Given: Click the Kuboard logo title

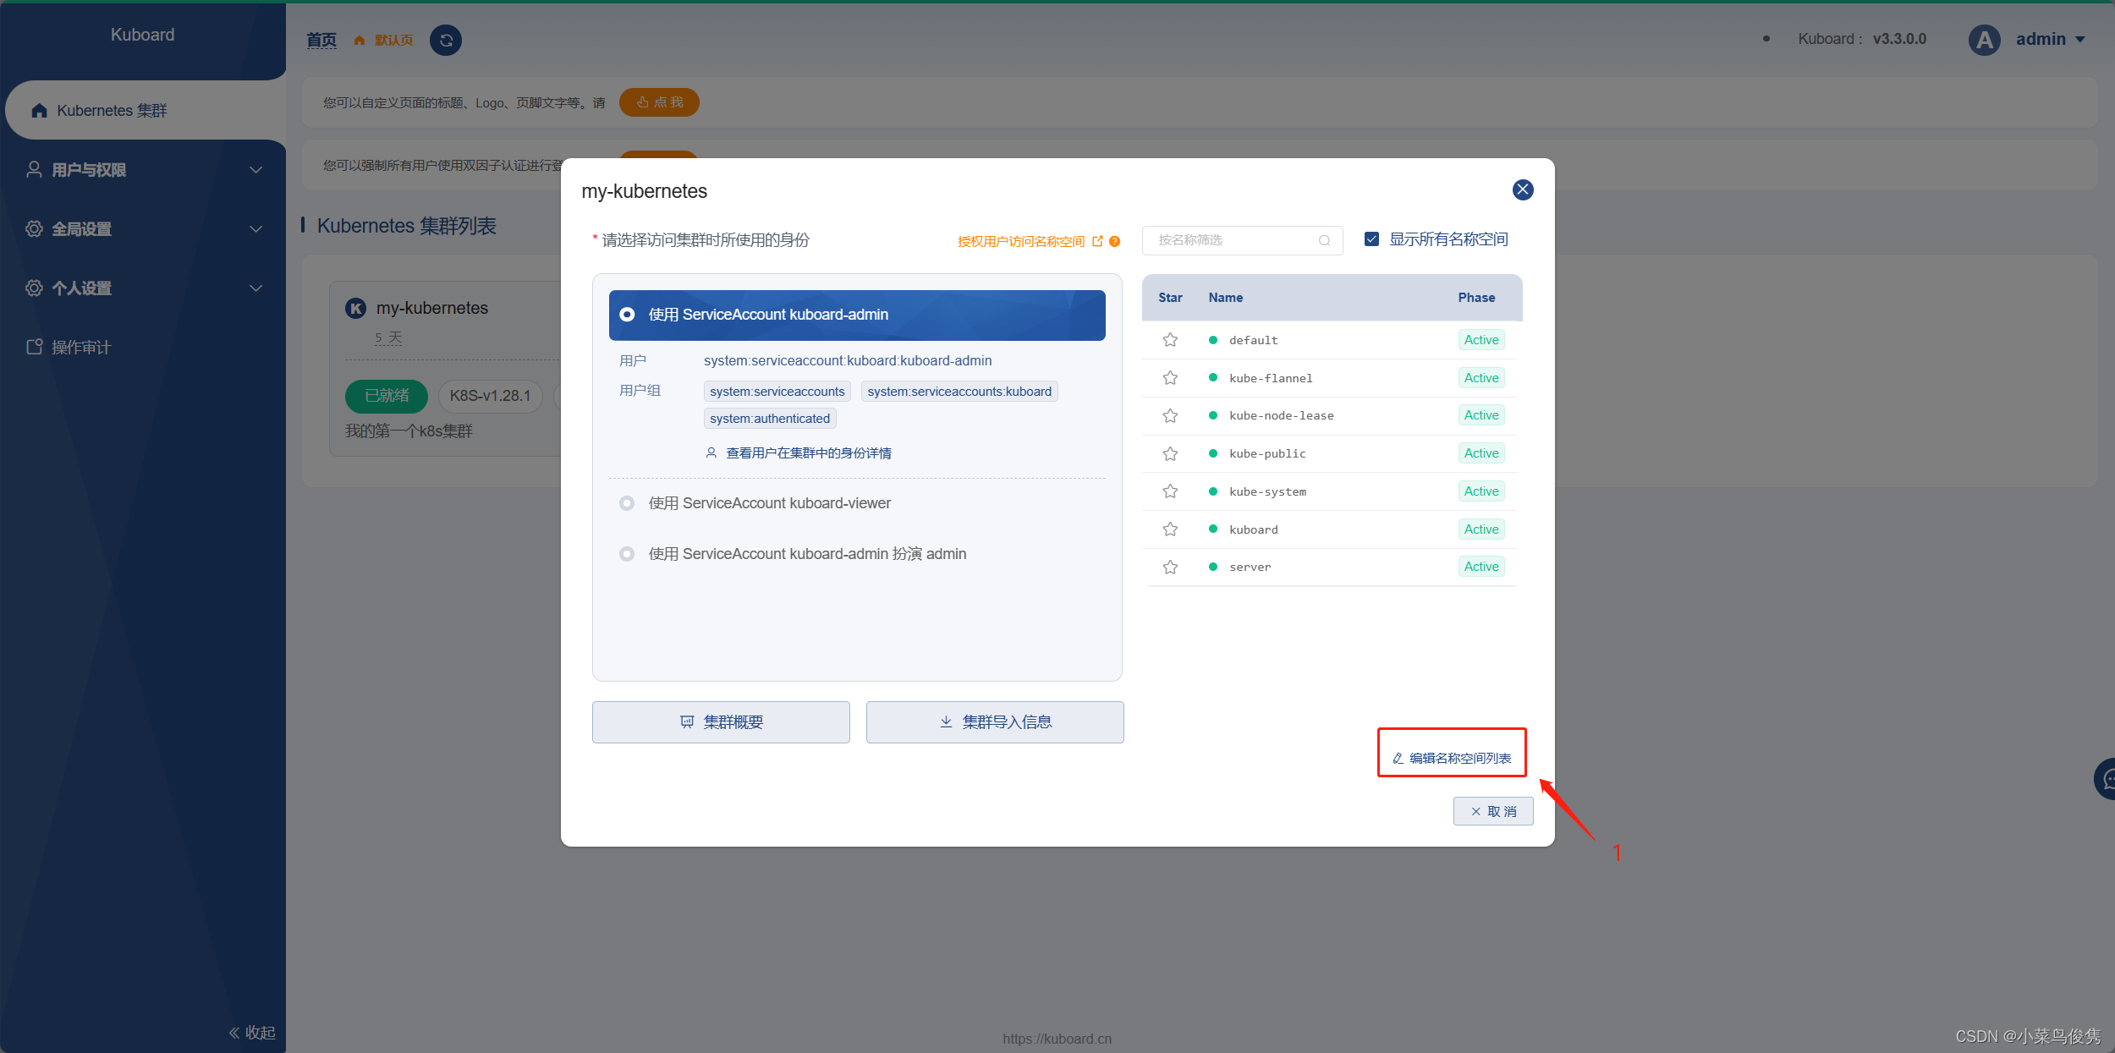Looking at the screenshot, I should [142, 35].
